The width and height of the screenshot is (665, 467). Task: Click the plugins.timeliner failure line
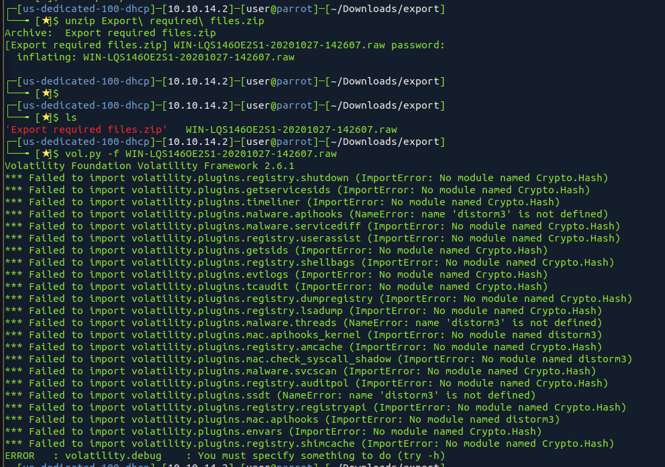(x=282, y=203)
